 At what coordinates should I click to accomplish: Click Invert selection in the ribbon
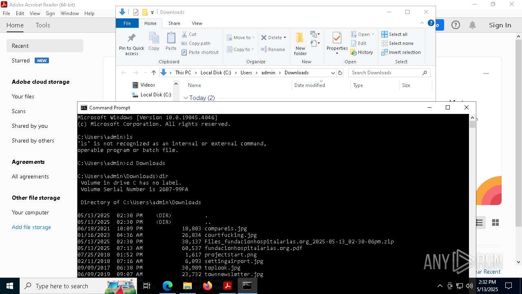(x=401, y=52)
